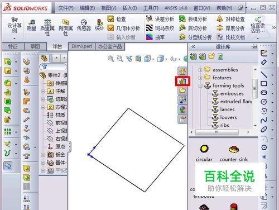
Task: Click Refresh icon in Design Library toolbar
Action: coord(220,56)
